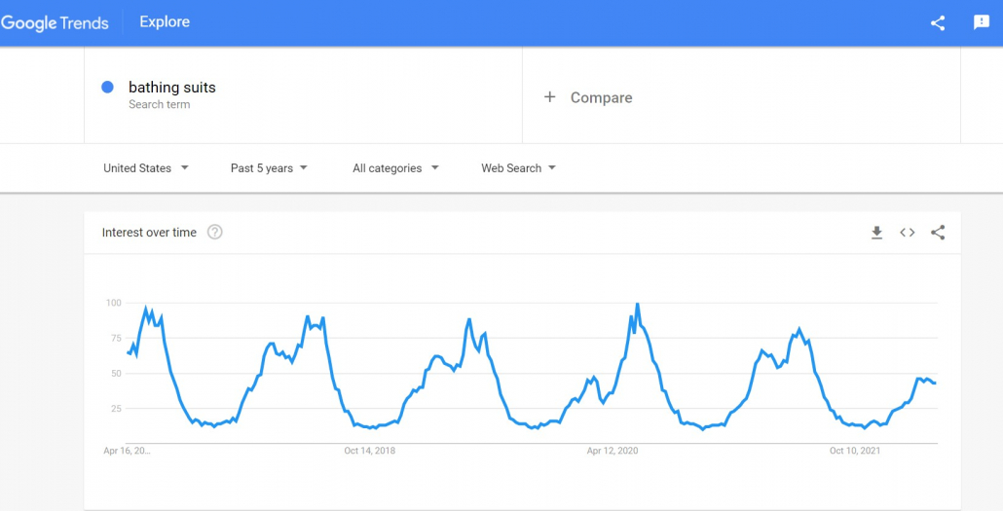Viewport: 1003px width, 511px height.
Task: Click the blue dot beside bathing suits
Action: [x=107, y=87]
